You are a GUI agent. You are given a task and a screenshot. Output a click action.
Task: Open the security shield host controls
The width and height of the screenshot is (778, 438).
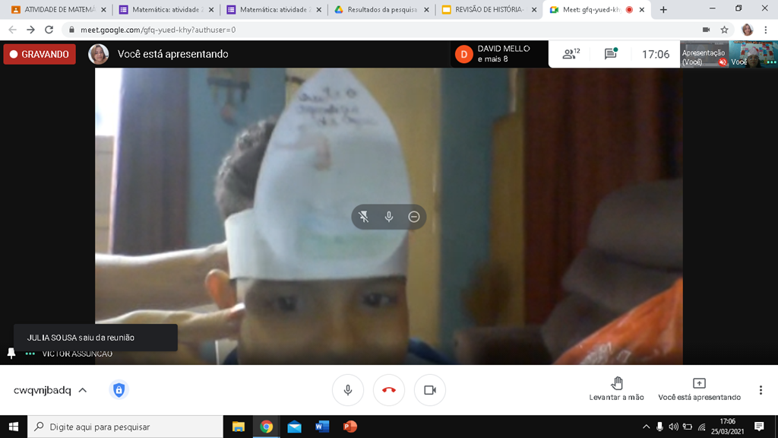coord(119,390)
